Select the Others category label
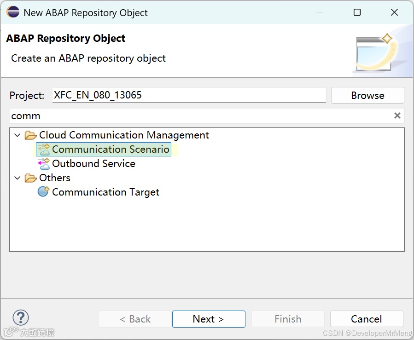The width and height of the screenshot is (414, 340). pos(55,178)
